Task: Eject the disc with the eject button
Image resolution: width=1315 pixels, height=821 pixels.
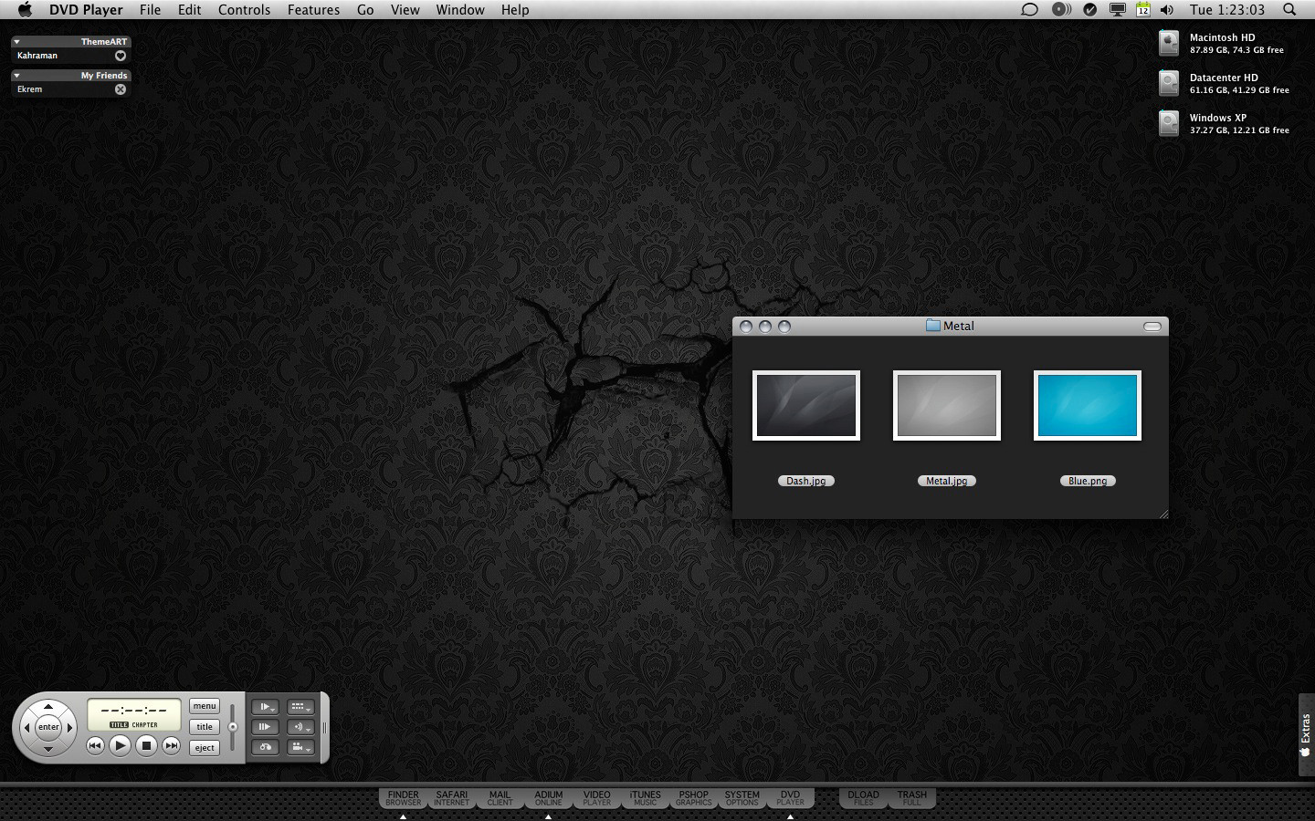Action: (205, 747)
